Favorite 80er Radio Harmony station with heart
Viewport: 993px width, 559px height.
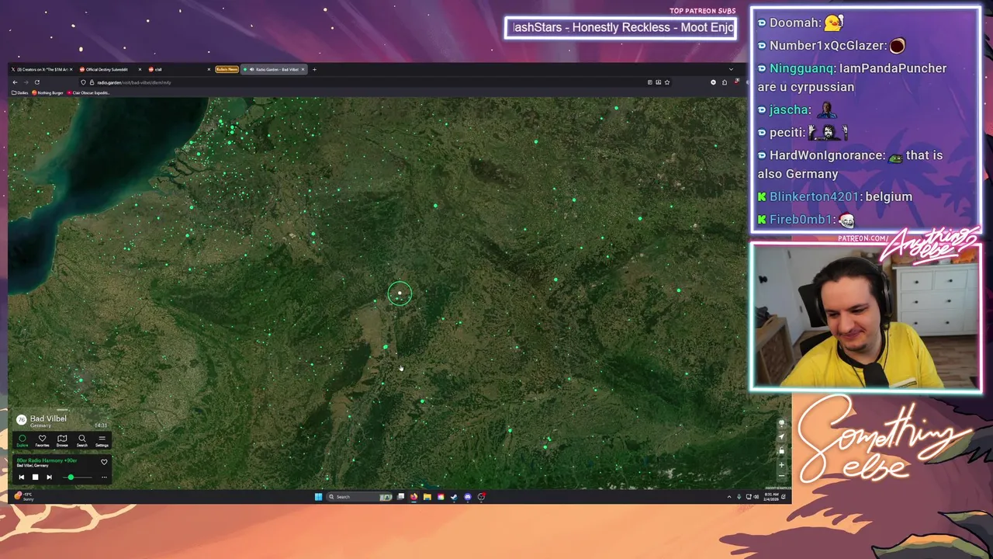click(x=104, y=462)
